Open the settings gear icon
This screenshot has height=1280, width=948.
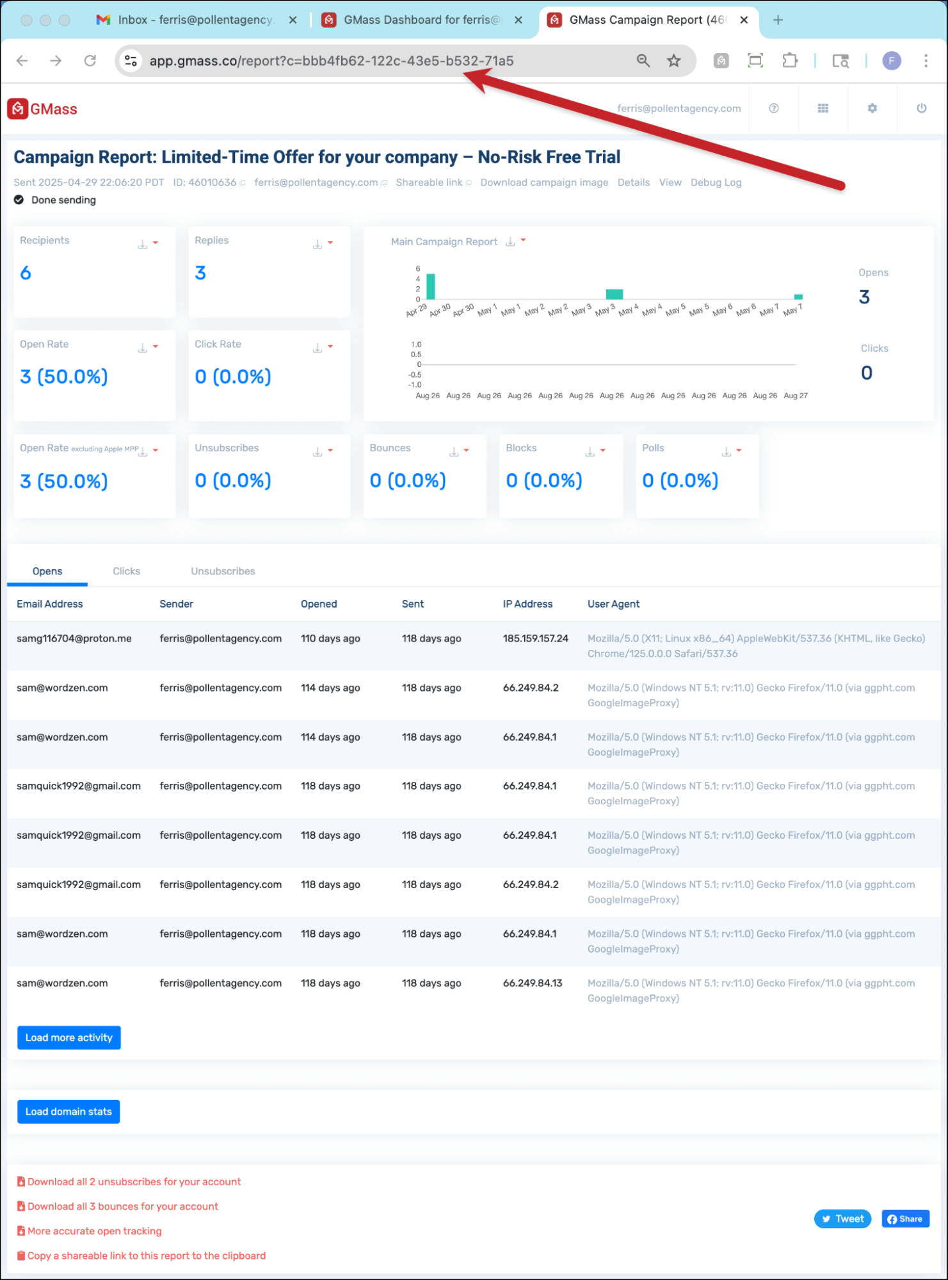[x=872, y=108]
